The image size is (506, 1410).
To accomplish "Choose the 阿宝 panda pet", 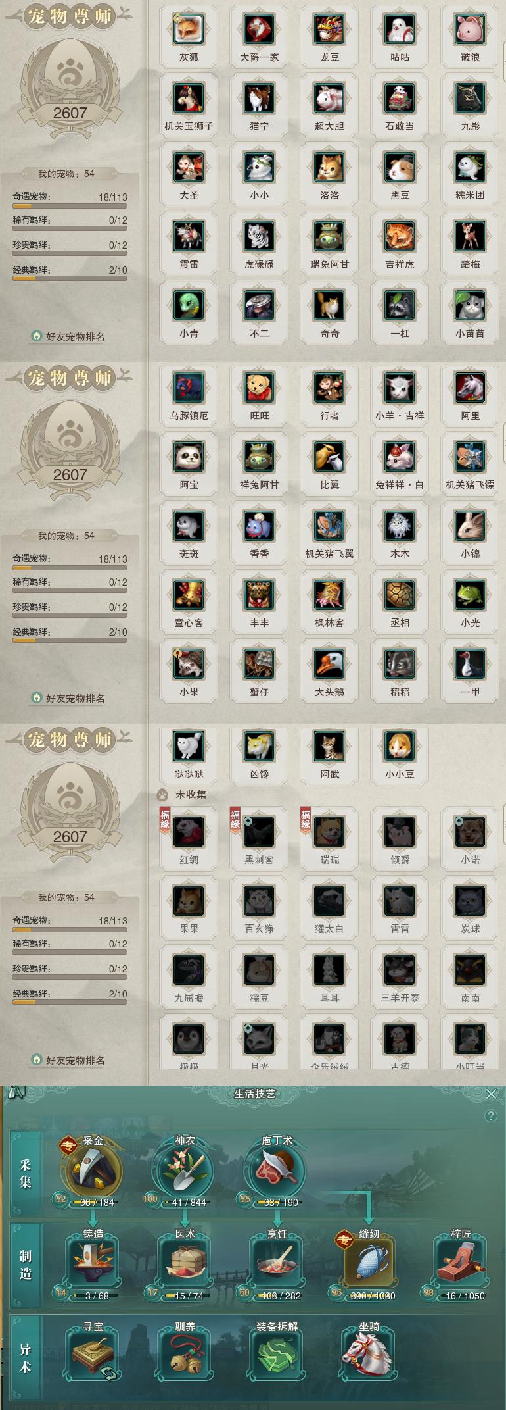I will pos(189,457).
